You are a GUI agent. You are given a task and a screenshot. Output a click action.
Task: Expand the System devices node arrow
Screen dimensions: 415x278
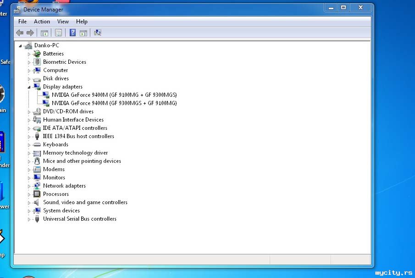pos(29,211)
